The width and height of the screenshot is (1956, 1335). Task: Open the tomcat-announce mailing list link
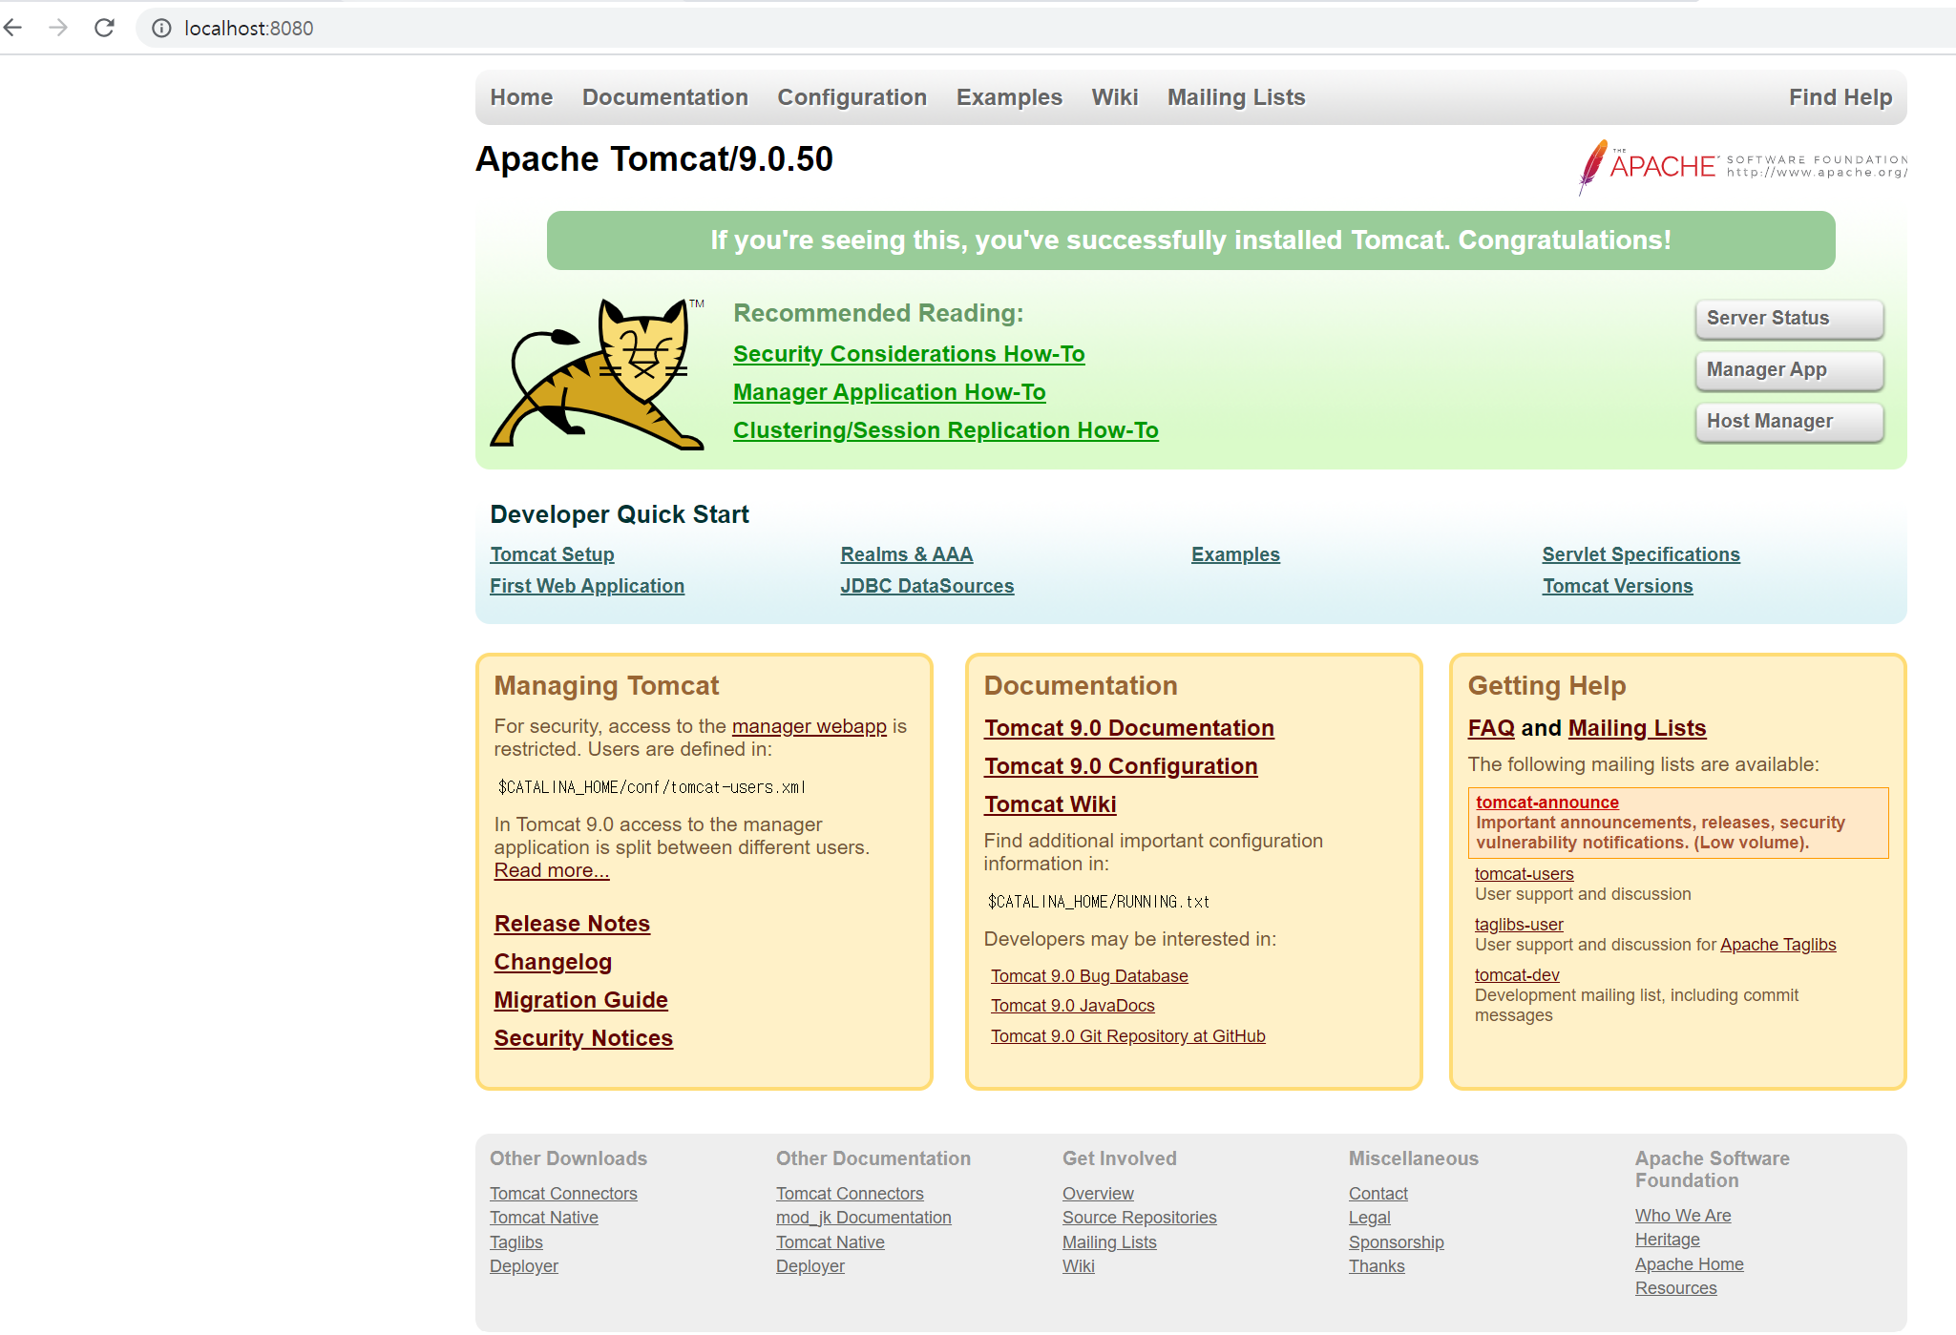[1546, 803]
